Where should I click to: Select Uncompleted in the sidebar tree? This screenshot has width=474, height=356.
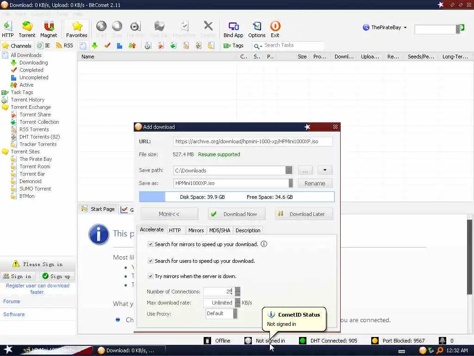pyautogui.click(x=34, y=77)
